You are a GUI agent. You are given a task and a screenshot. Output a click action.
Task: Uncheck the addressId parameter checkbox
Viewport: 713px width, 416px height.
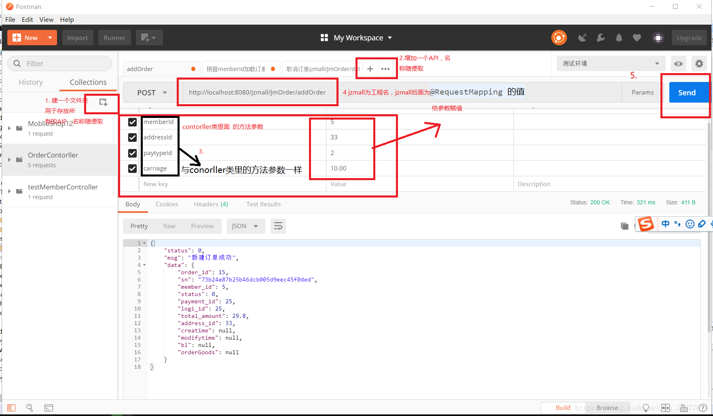132,137
